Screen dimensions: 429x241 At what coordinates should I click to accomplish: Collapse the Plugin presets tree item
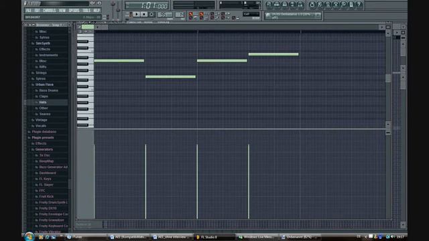pos(43,138)
